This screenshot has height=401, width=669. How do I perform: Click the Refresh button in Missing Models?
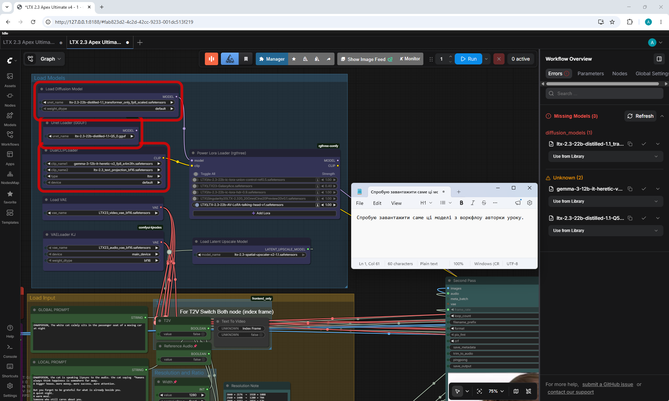click(x=640, y=116)
